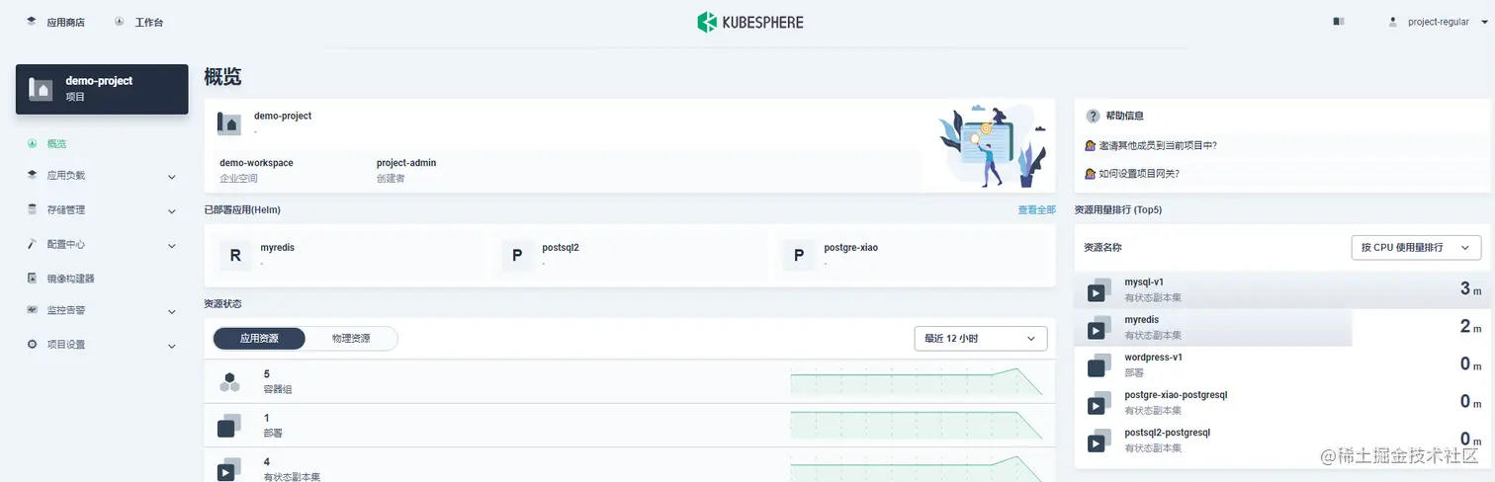Click the myredis statefulset icon in ranking

coord(1099,327)
